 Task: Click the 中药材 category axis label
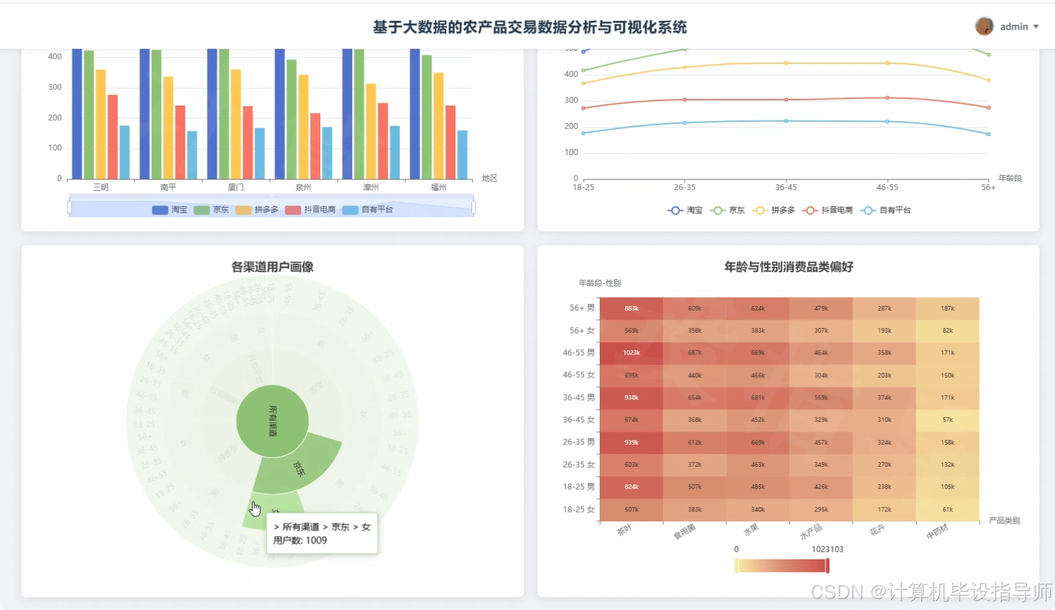(x=937, y=532)
